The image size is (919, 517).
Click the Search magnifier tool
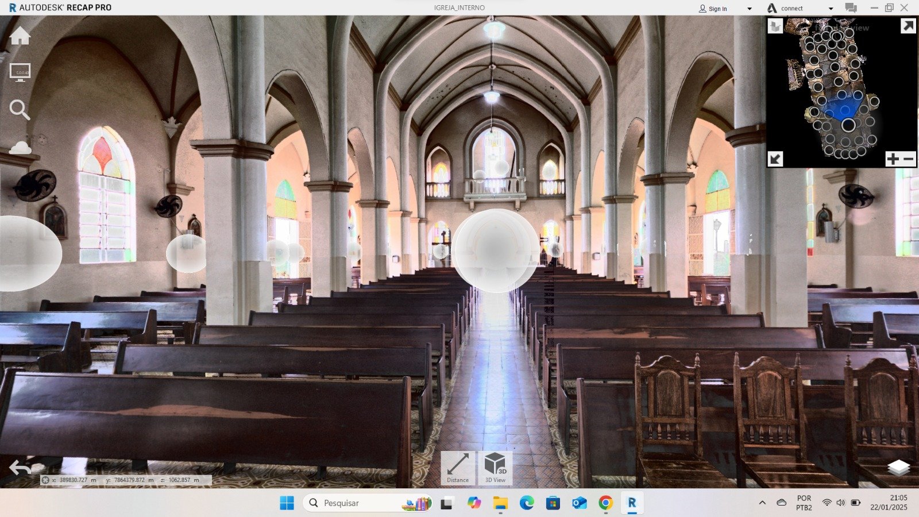click(x=20, y=110)
